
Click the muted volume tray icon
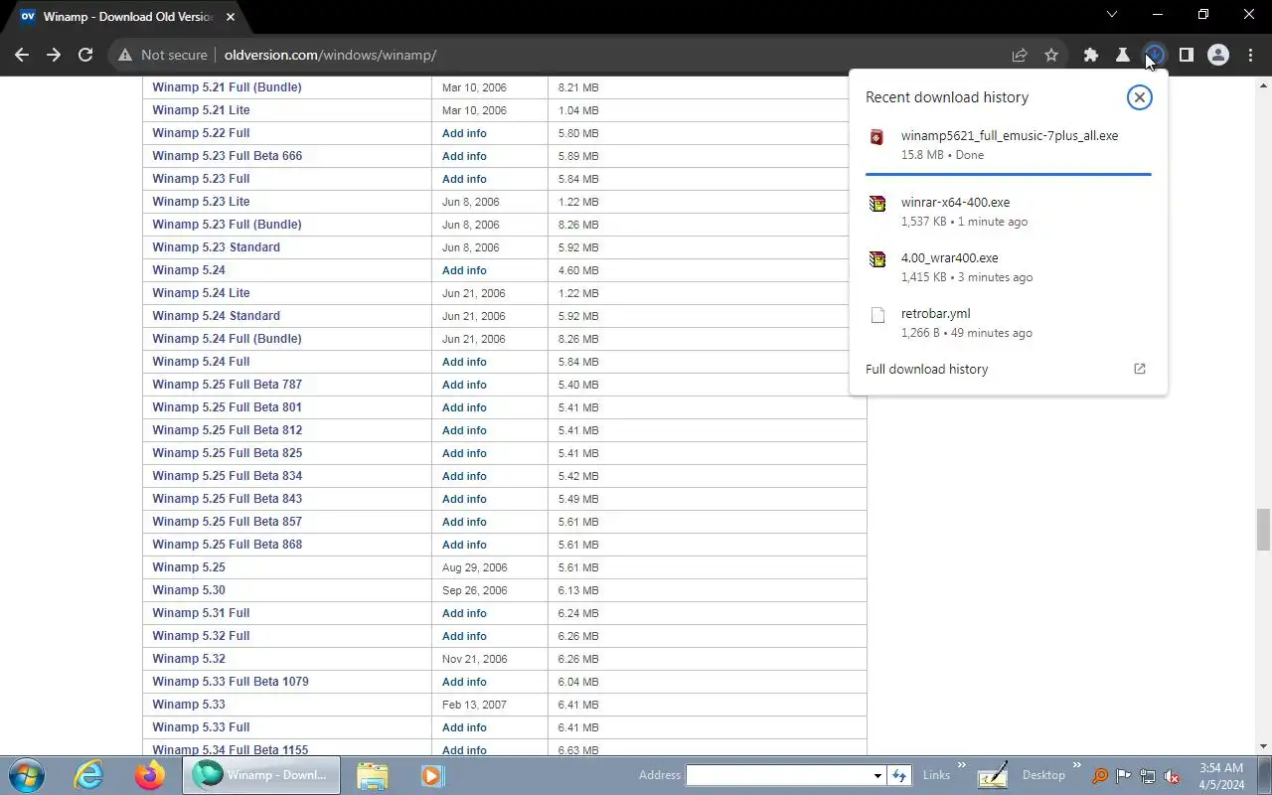(x=1173, y=776)
